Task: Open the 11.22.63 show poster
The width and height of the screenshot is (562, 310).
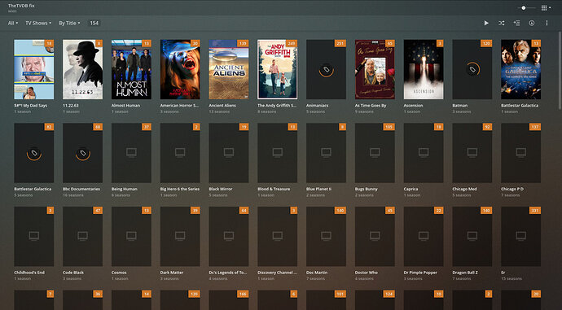Action: point(83,69)
